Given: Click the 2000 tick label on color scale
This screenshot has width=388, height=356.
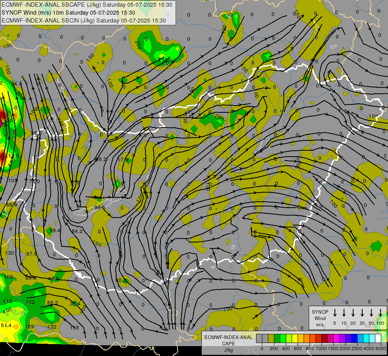Looking at the screenshot, I should point(345,348).
